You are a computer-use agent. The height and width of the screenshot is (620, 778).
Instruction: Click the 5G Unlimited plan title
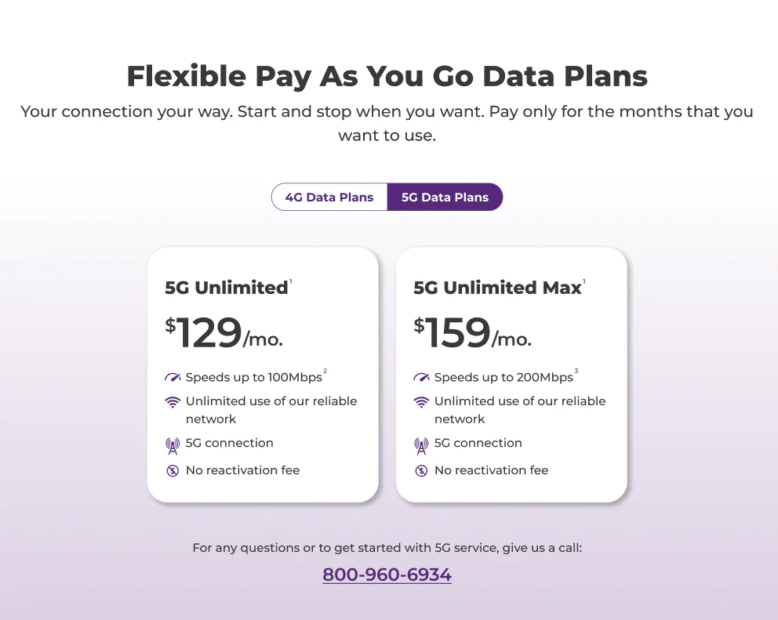(x=226, y=288)
